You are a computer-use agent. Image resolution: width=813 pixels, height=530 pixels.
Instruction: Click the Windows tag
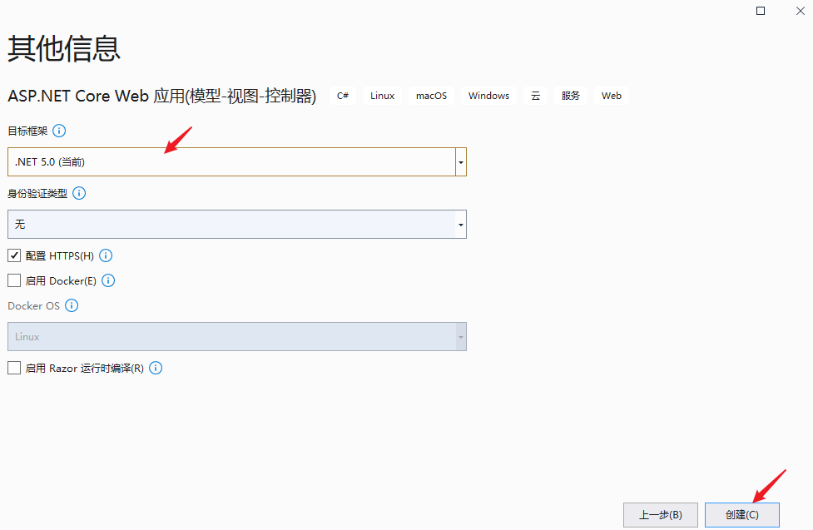point(489,96)
